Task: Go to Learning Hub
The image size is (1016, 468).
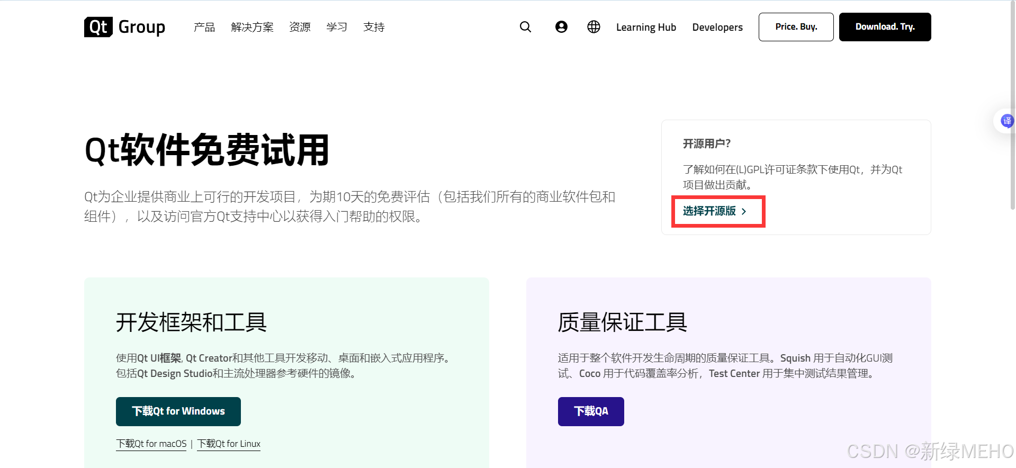Action: click(646, 27)
